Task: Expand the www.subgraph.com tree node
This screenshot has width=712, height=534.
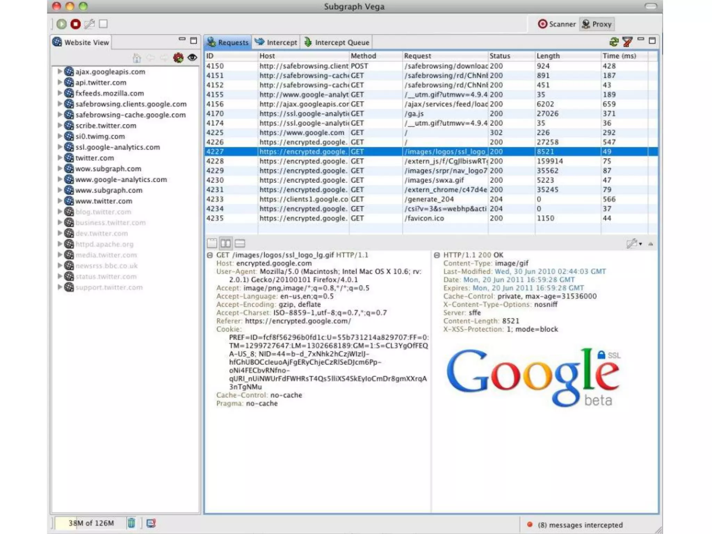Action: tap(60, 190)
